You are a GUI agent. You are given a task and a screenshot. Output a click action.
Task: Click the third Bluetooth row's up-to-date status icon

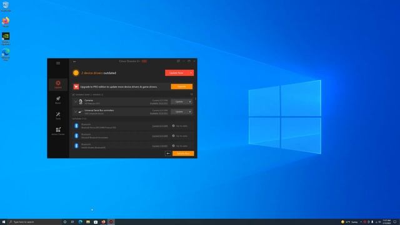174,146
